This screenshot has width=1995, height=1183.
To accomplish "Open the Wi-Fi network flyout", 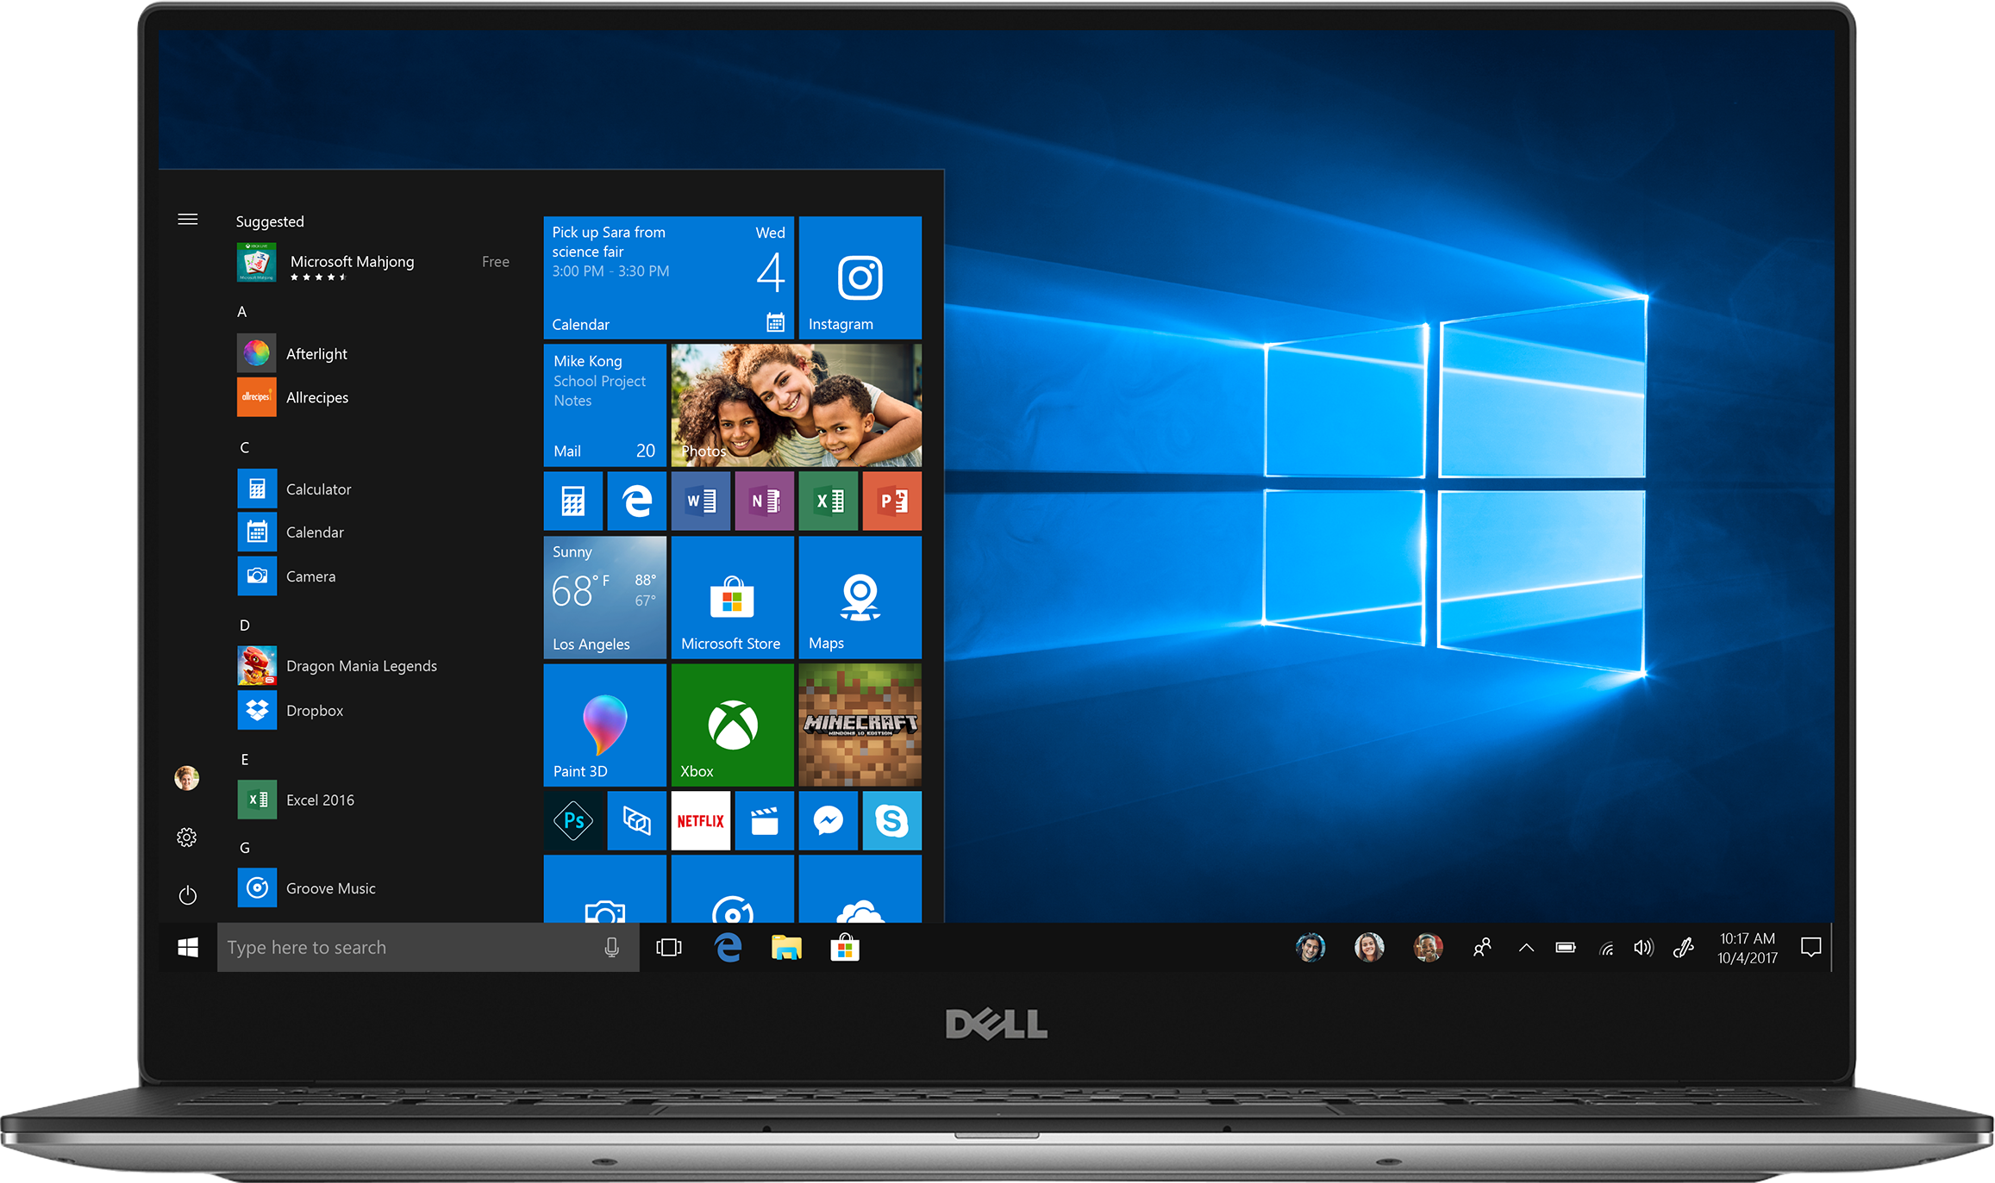I will pyautogui.click(x=1606, y=949).
